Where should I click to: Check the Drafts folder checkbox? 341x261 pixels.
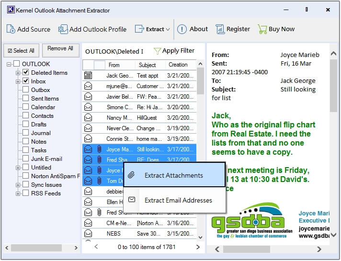click(26, 124)
